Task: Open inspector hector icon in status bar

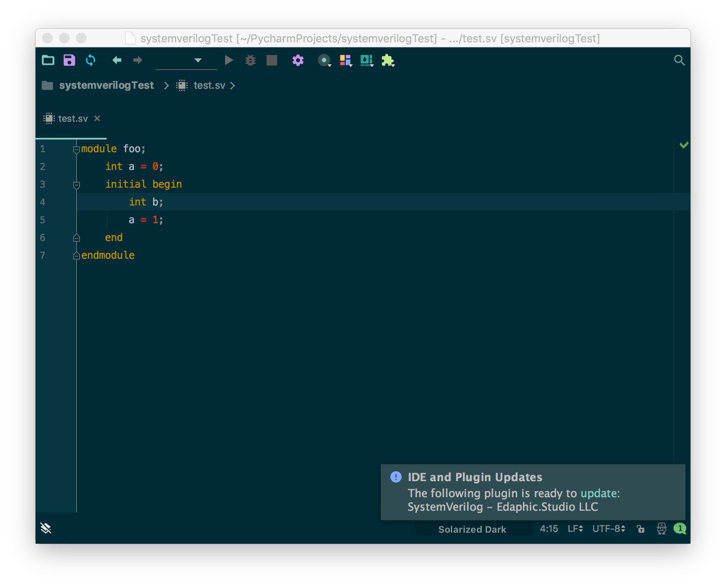Action: click(x=661, y=528)
